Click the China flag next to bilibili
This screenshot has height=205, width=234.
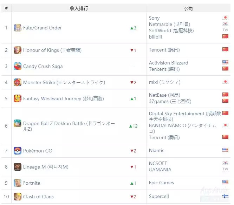[x=225, y=36]
